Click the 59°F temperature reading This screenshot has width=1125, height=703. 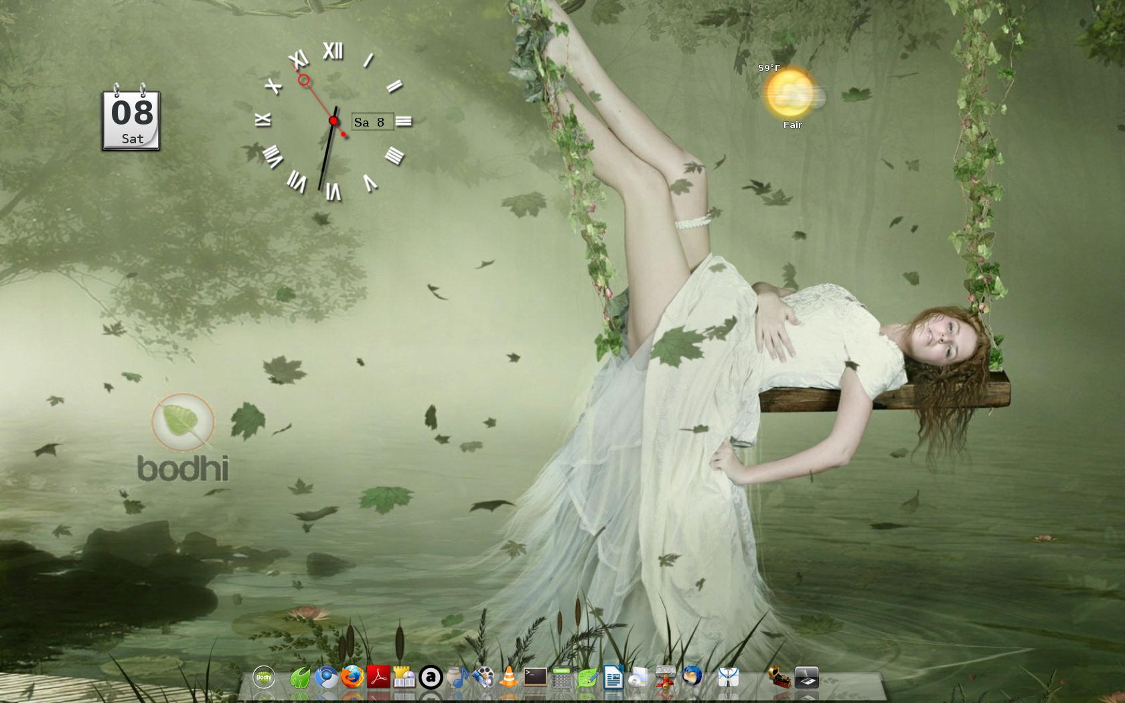click(769, 68)
